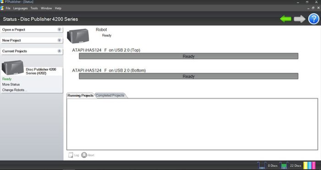The height and width of the screenshot is (170, 321).
Task: Click the green back arrow
Action: click(286, 19)
